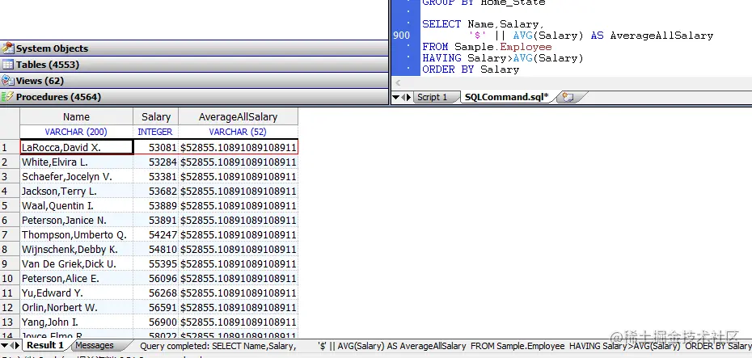Click salary value 53381
Viewport: 752px width, 358px height.
click(x=156, y=176)
